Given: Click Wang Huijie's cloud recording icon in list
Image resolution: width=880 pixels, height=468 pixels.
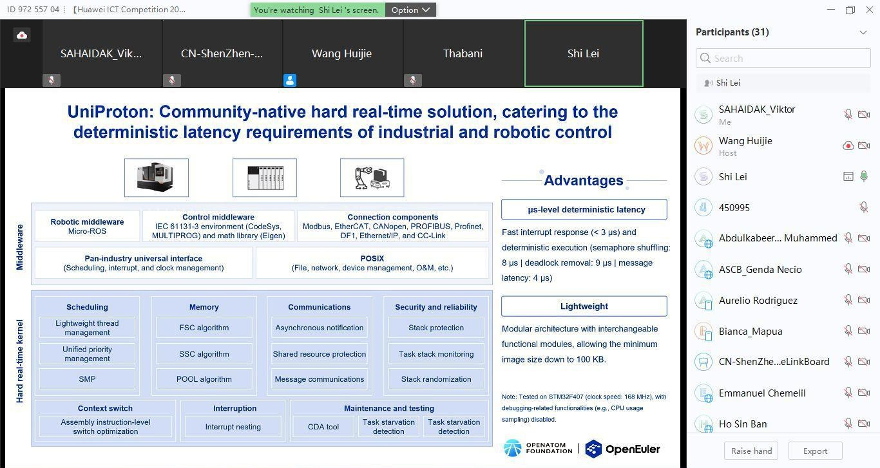Looking at the screenshot, I should 848,145.
